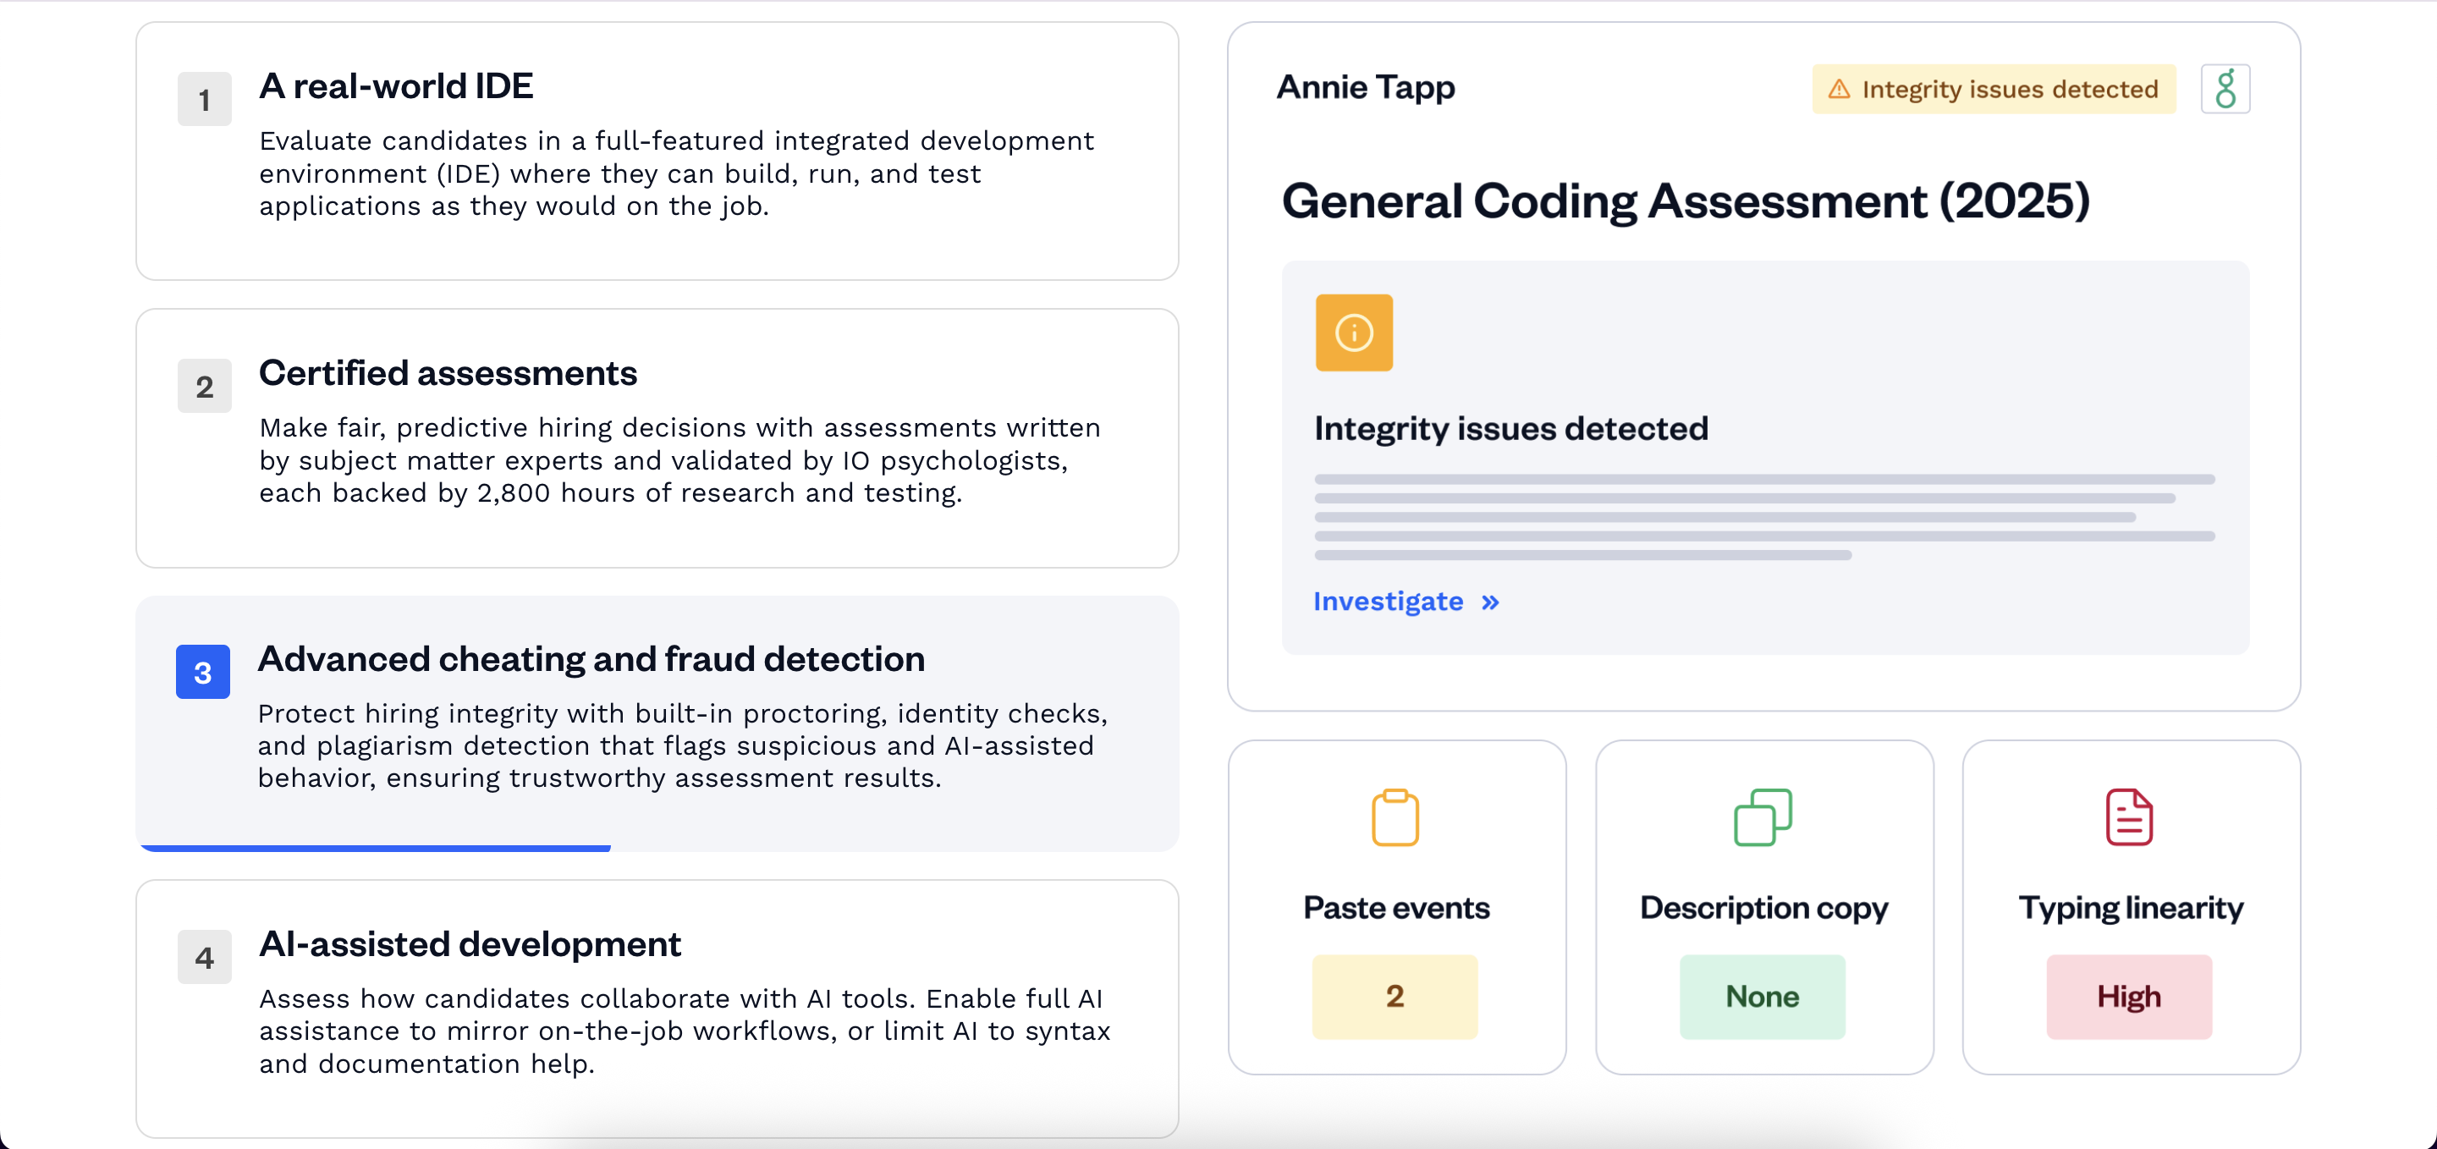Click the Typing linearity document icon

(x=2129, y=817)
